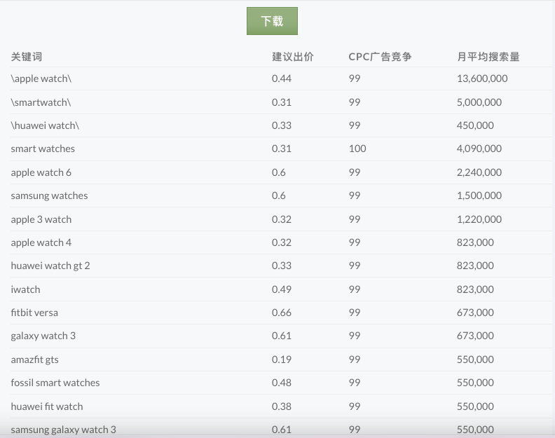Click search volume 4,090,000
The height and width of the screenshot is (438, 555).
[479, 149]
